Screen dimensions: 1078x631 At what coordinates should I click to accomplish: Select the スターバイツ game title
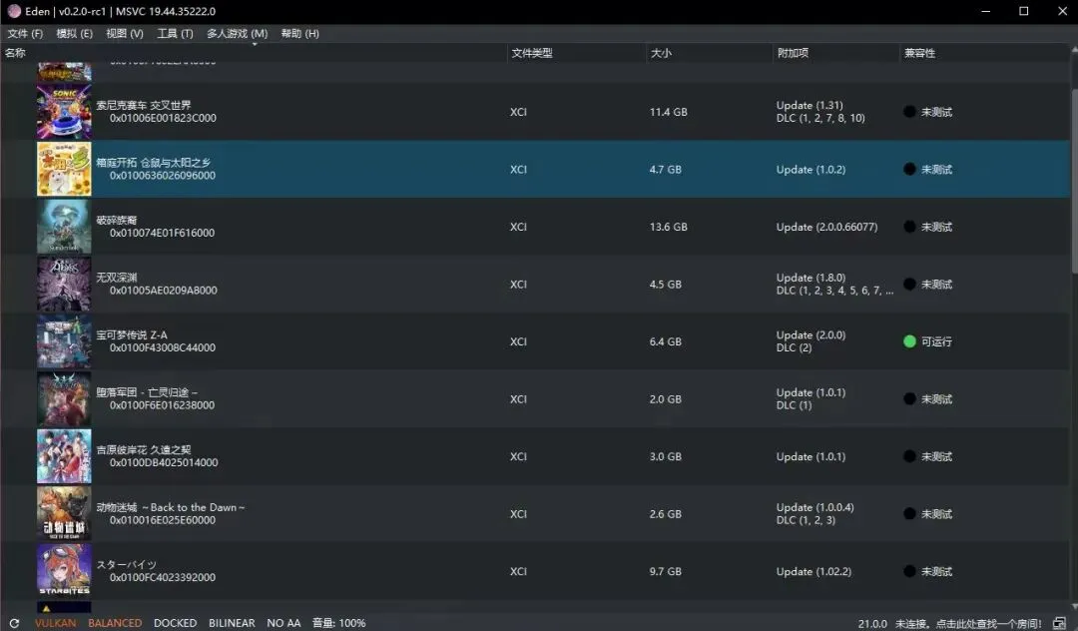click(127, 564)
